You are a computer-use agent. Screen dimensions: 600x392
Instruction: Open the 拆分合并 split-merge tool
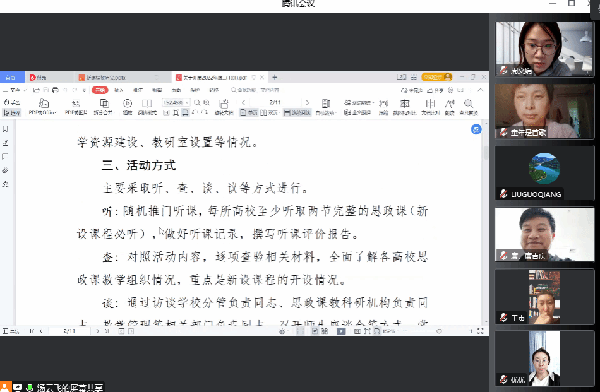click(104, 104)
